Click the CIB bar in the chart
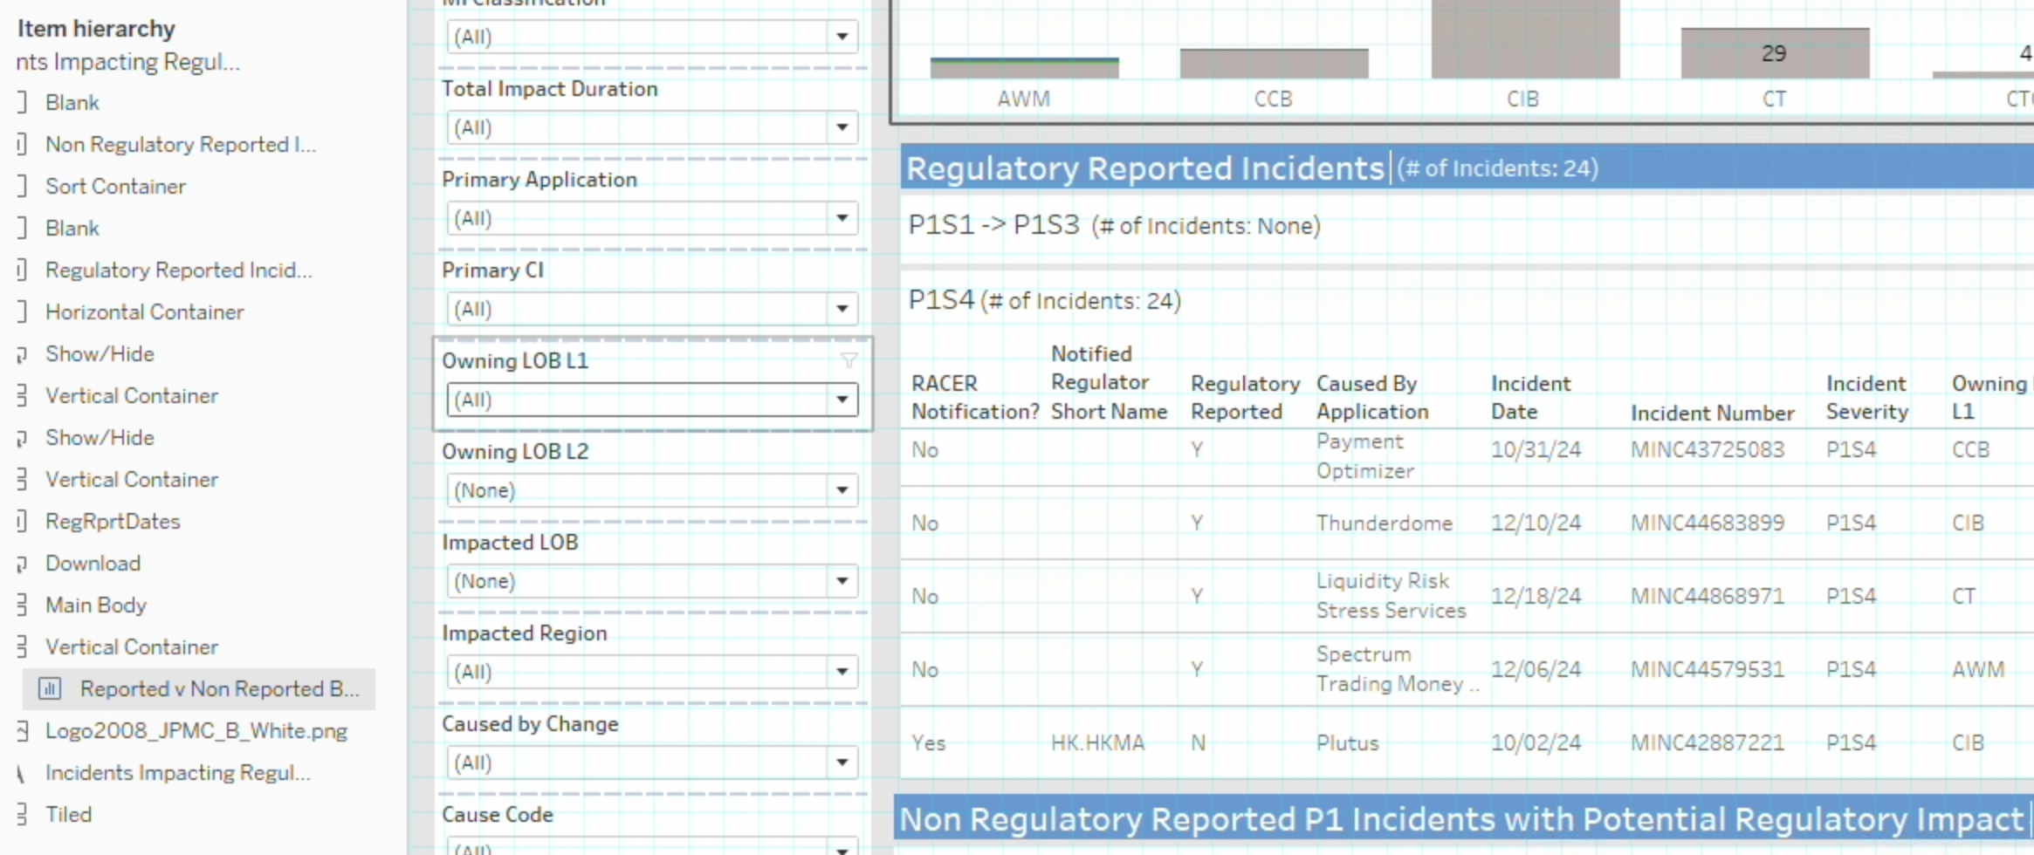The height and width of the screenshot is (855, 2034). pyautogui.click(x=1525, y=39)
